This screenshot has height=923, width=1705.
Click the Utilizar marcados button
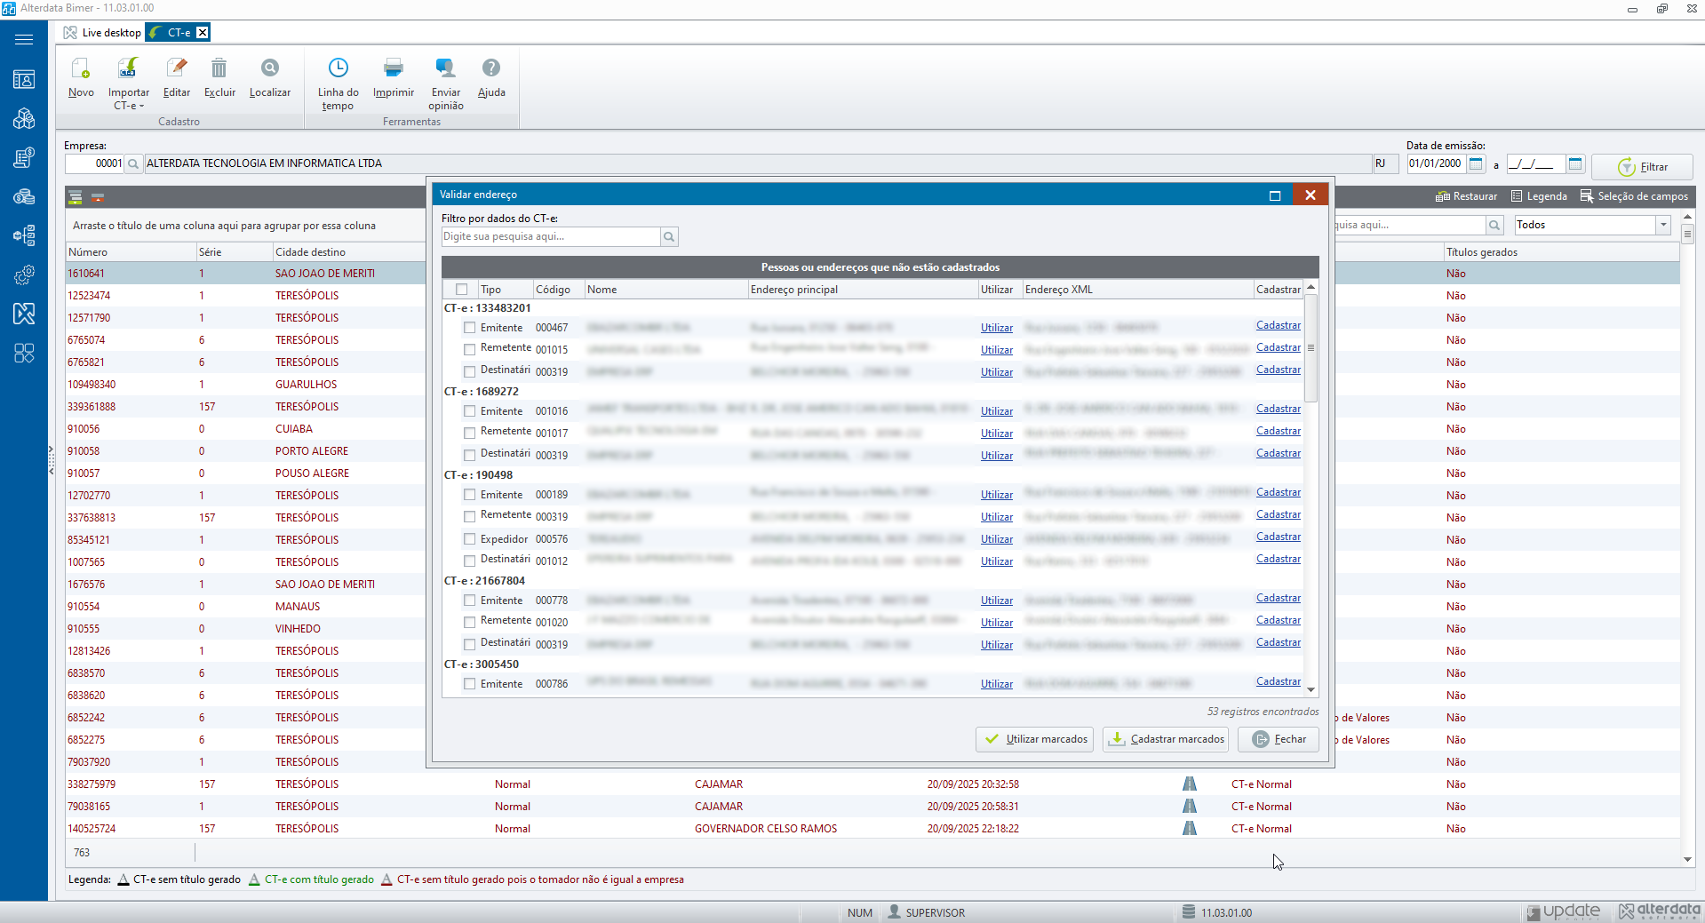click(1034, 739)
